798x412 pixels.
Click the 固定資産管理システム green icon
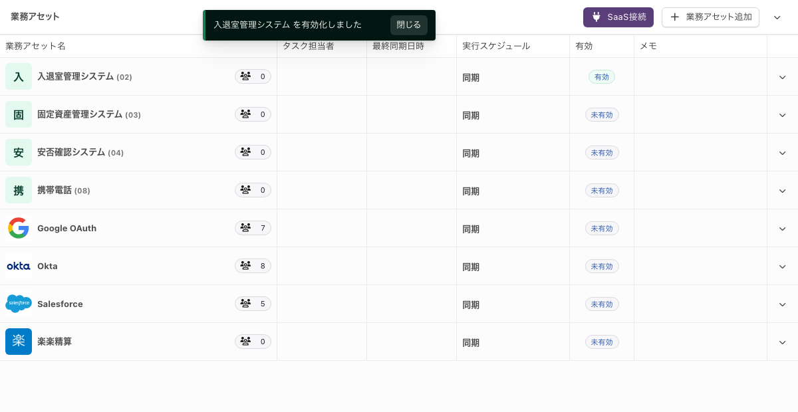(19, 114)
